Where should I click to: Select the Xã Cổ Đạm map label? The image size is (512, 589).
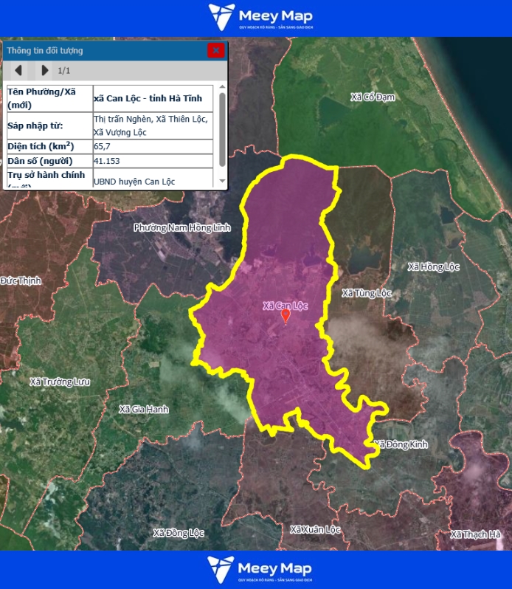tap(373, 97)
